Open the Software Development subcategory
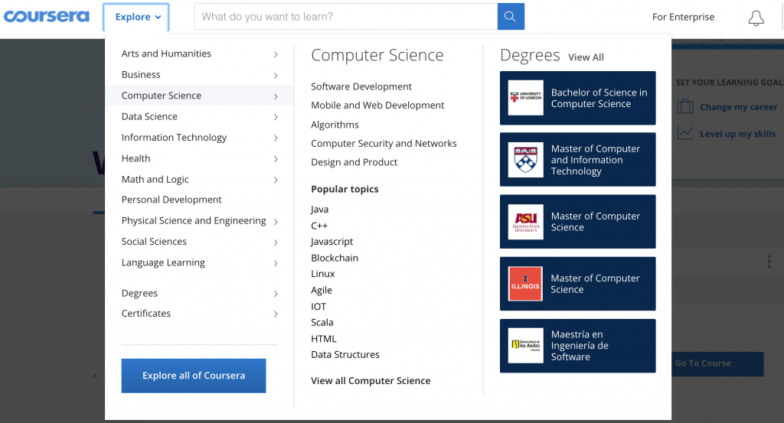 [x=361, y=86]
